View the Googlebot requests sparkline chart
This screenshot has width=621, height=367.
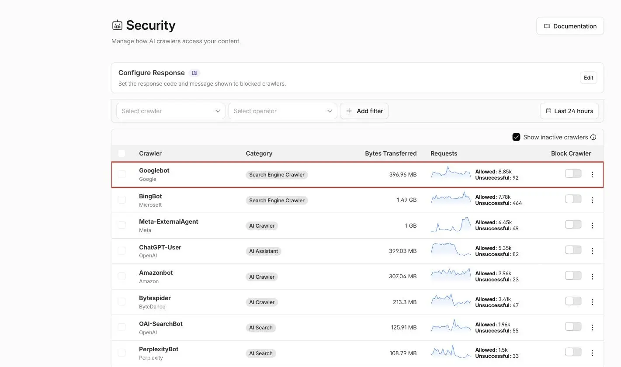point(451,173)
